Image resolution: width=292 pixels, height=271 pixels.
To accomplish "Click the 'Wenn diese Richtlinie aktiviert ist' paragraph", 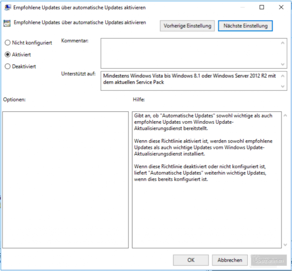I will (x=203, y=147).
